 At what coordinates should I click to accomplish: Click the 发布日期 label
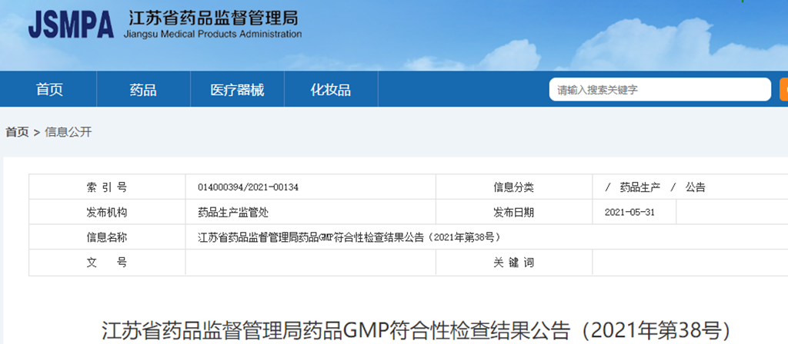(513, 213)
